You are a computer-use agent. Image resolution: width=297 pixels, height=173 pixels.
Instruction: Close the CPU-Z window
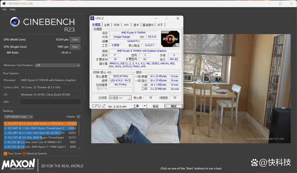[x=178, y=19]
